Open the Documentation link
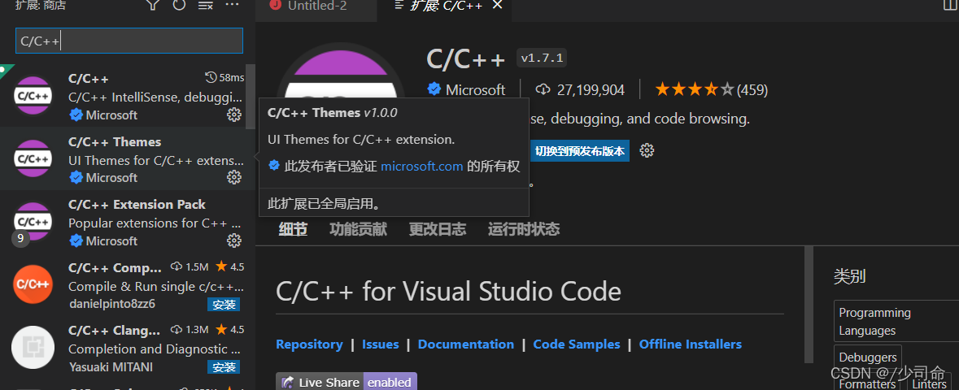Viewport: 959px width, 390px height. 466,344
